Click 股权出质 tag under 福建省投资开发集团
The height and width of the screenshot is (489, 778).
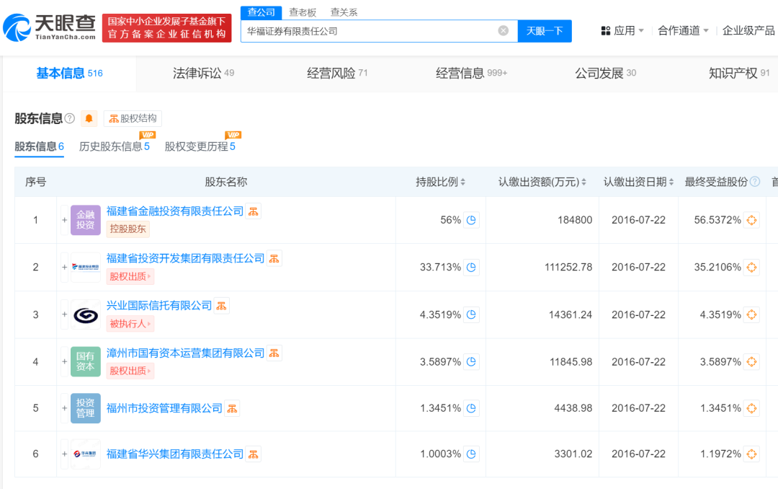[x=130, y=277]
